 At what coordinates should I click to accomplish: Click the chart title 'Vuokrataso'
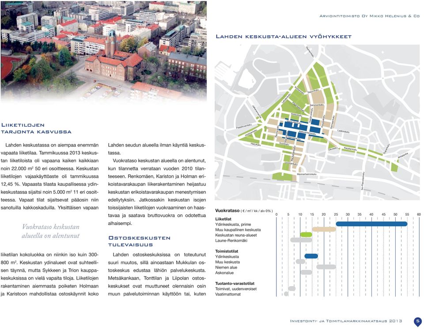click(x=227, y=210)
